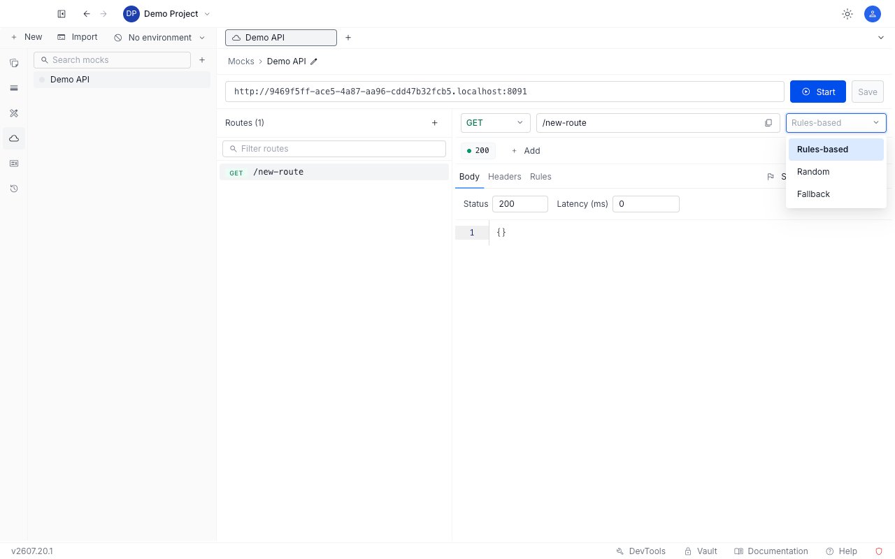Screen dimensions: 895x559
Task: Add a new response
Action: [525, 151]
